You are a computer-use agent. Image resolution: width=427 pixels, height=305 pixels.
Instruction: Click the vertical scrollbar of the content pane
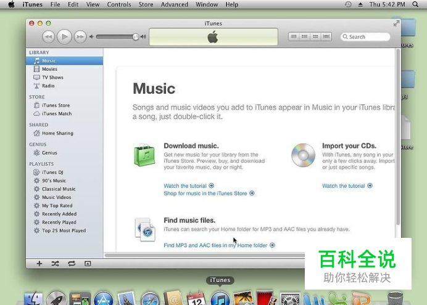[x=398, y=137]
